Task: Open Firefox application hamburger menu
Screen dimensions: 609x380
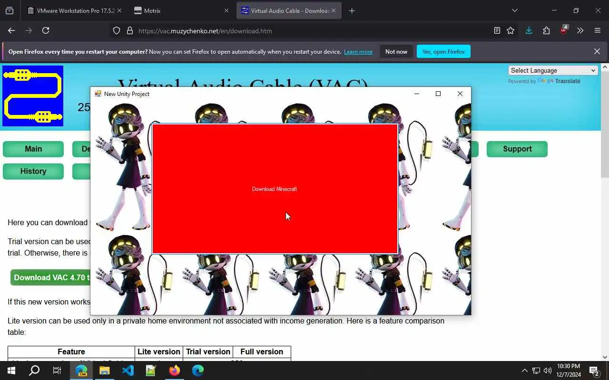Action: coord(598,30)
